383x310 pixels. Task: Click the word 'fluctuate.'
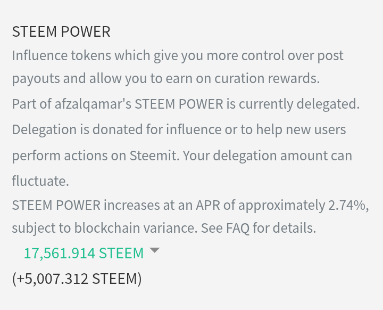pyautogui.click(x=40, y=181)
